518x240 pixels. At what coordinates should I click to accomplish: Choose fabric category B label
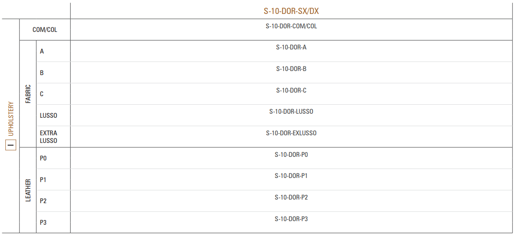(x=42, y=73)
